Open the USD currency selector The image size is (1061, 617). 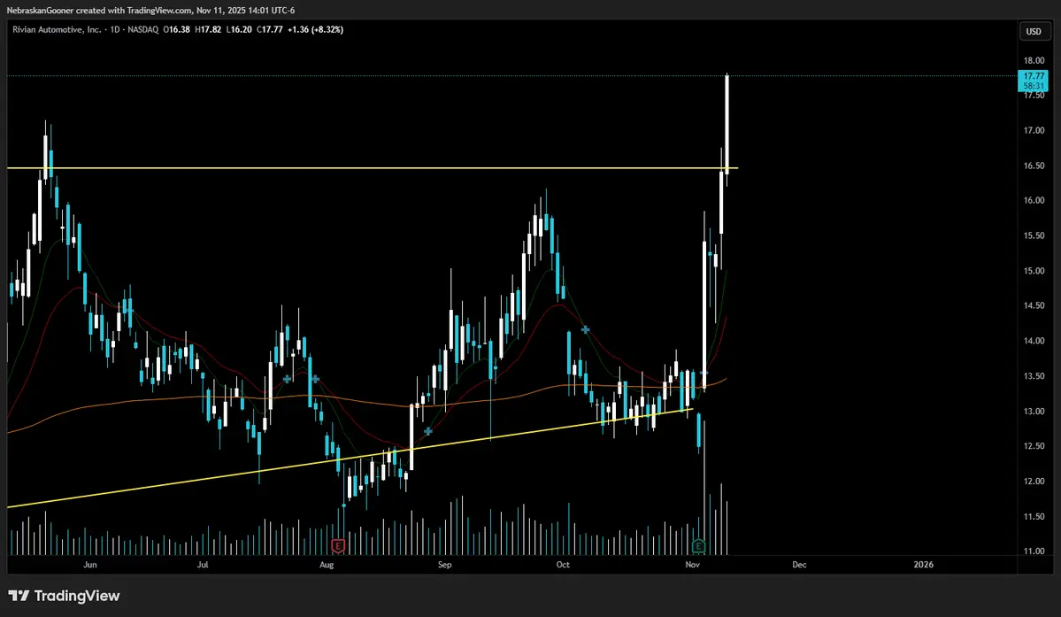pyautogui.click(x=1034, y=31)
